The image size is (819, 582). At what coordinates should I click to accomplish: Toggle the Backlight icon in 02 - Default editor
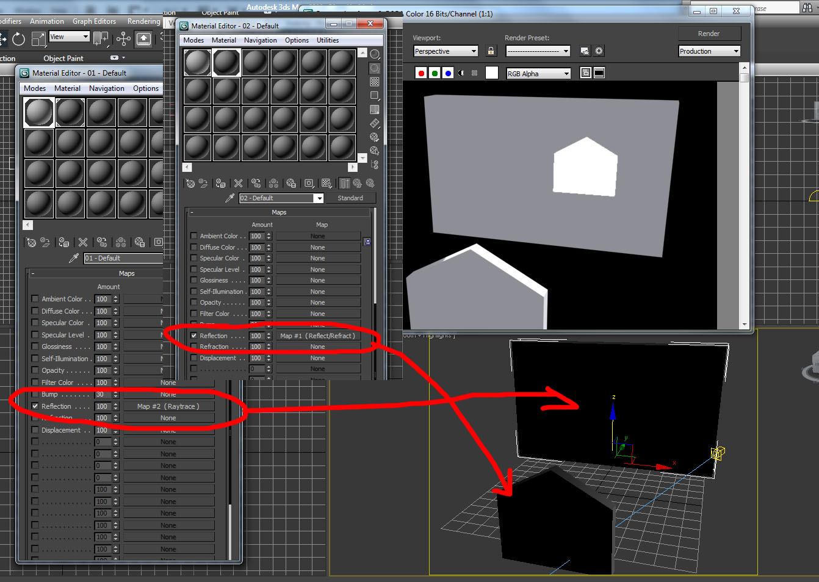[375, 68]
